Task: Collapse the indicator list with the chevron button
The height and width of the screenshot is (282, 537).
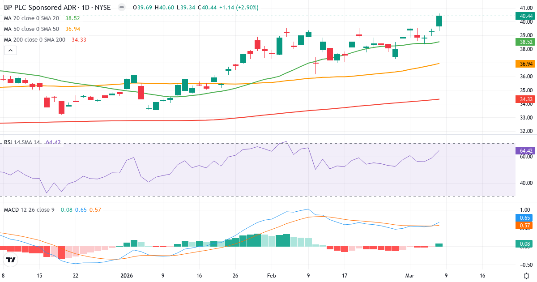Action: point(10,50)
